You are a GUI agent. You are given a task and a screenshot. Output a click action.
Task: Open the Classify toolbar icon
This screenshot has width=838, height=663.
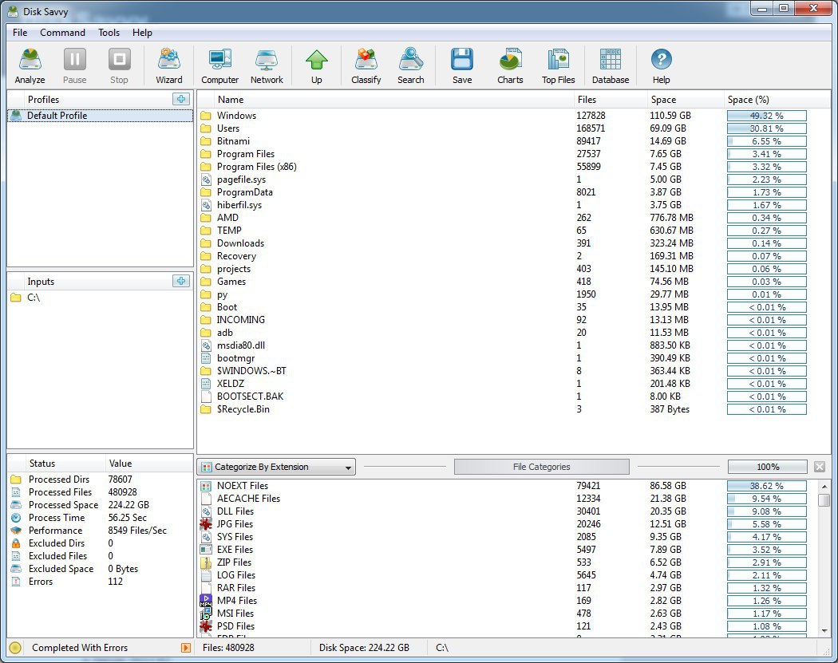tap(366, 66)
